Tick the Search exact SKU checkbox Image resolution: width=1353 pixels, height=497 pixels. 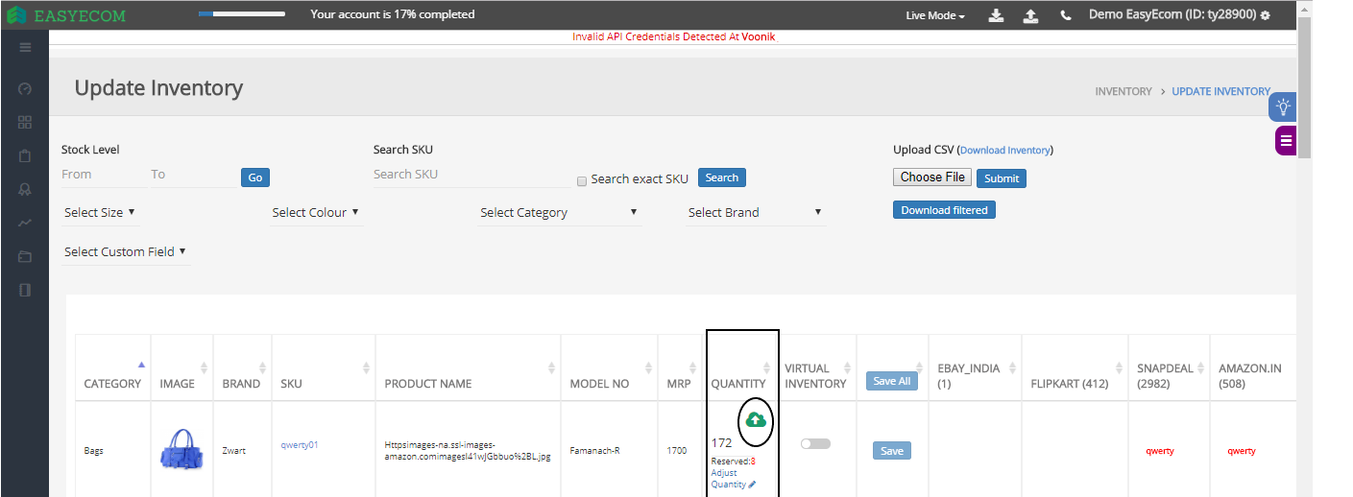click(582, 180)
